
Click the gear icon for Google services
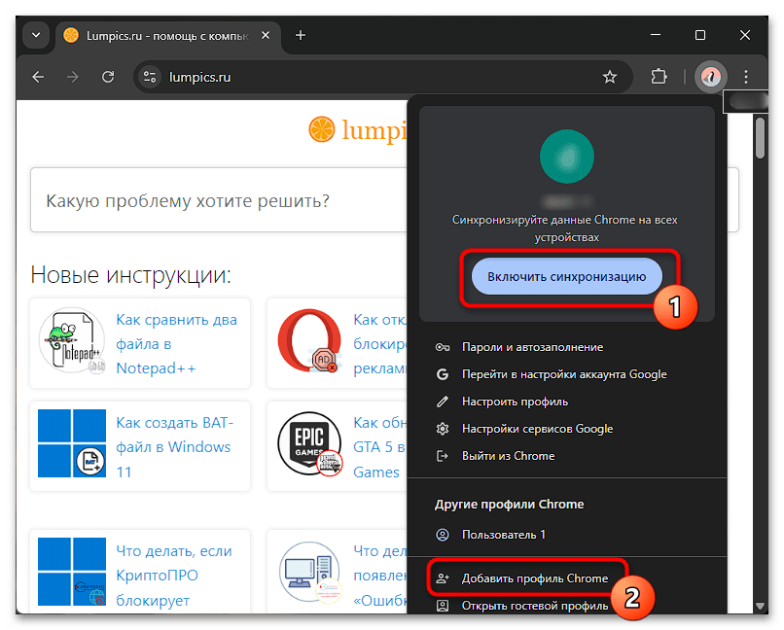click(443, 429)
